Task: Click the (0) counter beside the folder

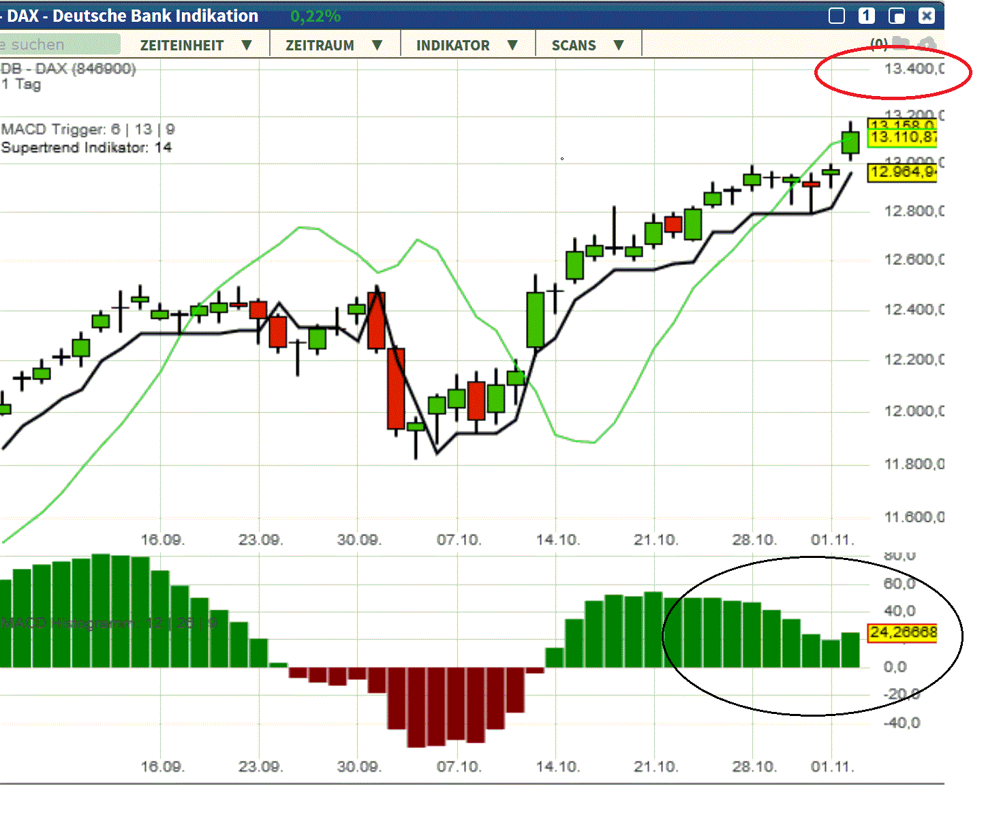Action: click(x=879, y=44)
